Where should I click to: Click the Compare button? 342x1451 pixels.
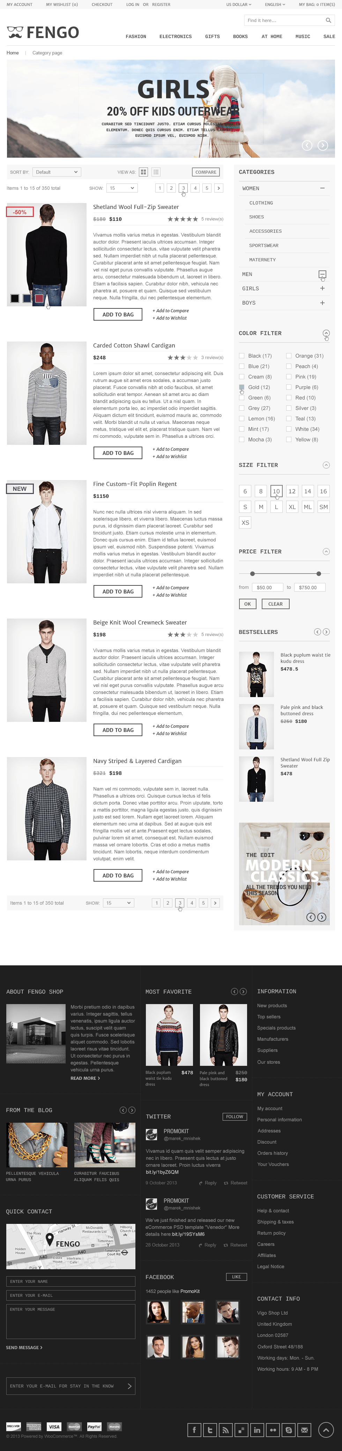pos(206,172)
